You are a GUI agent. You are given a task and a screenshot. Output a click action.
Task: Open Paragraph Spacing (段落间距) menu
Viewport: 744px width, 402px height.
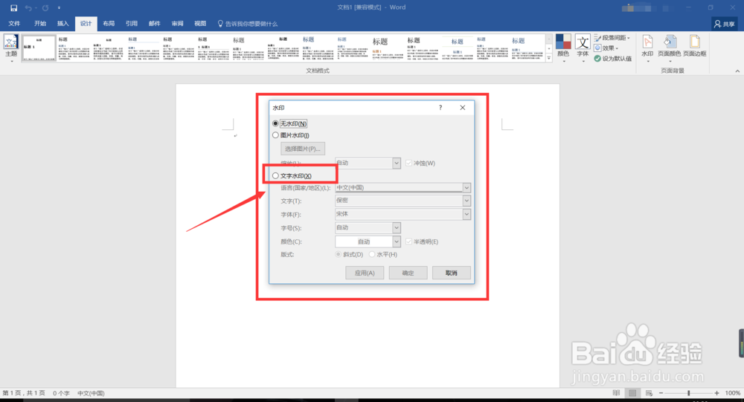point(612,38)
